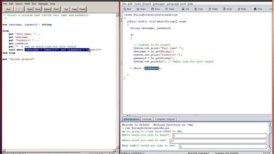Click 'String username, password;' line in DrJava
274x154 pixels.
[151, 28]
